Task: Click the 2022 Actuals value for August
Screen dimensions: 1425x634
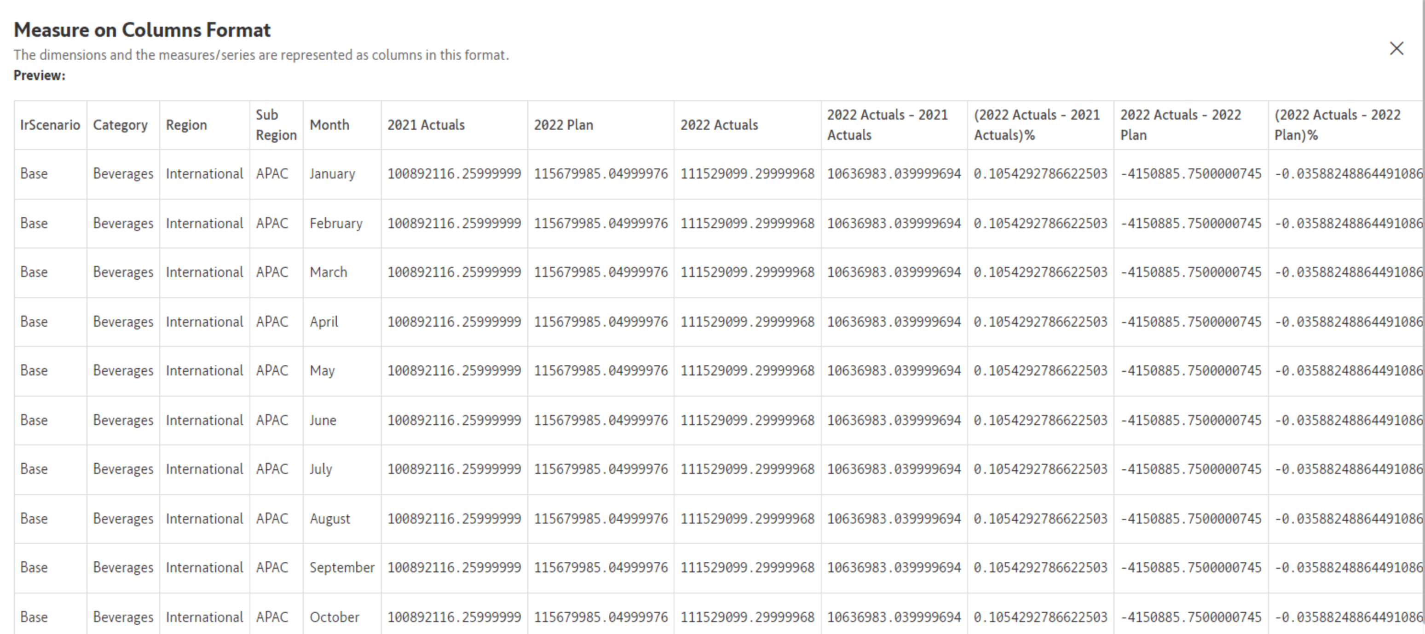Action: (747, 519)
